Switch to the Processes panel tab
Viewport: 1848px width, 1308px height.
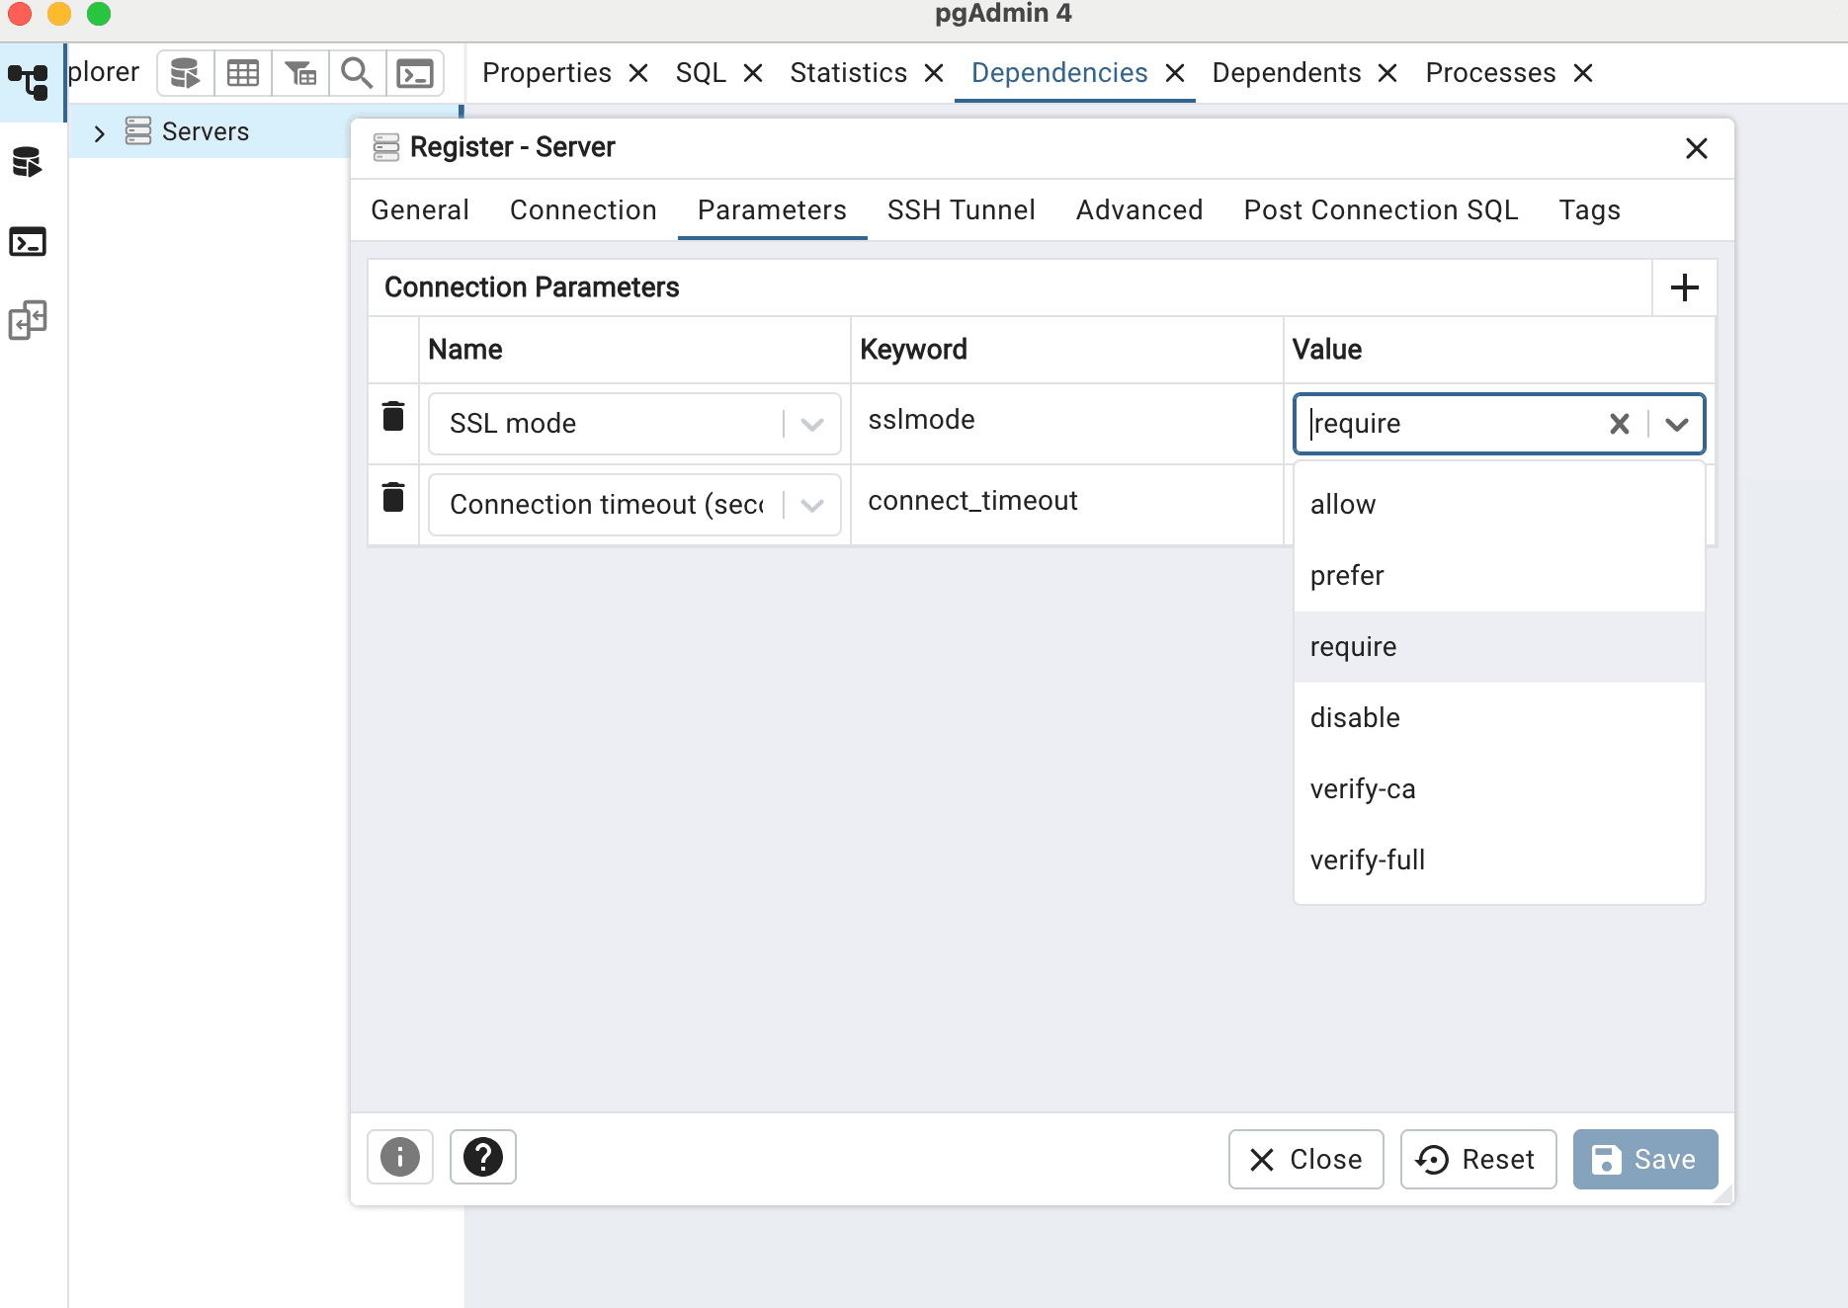[1490, 73]
